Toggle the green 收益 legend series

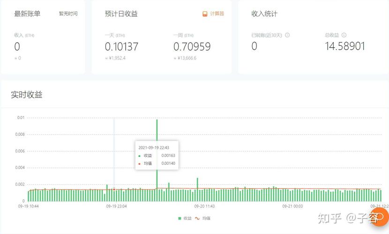[185, 218]
